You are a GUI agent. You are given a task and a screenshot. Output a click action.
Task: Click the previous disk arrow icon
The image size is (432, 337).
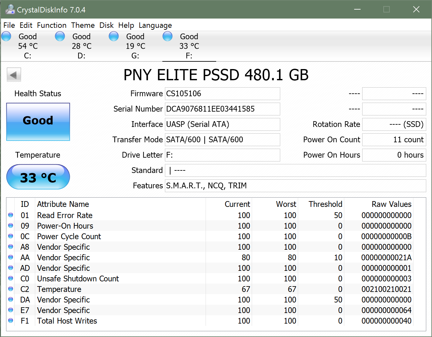14,75
